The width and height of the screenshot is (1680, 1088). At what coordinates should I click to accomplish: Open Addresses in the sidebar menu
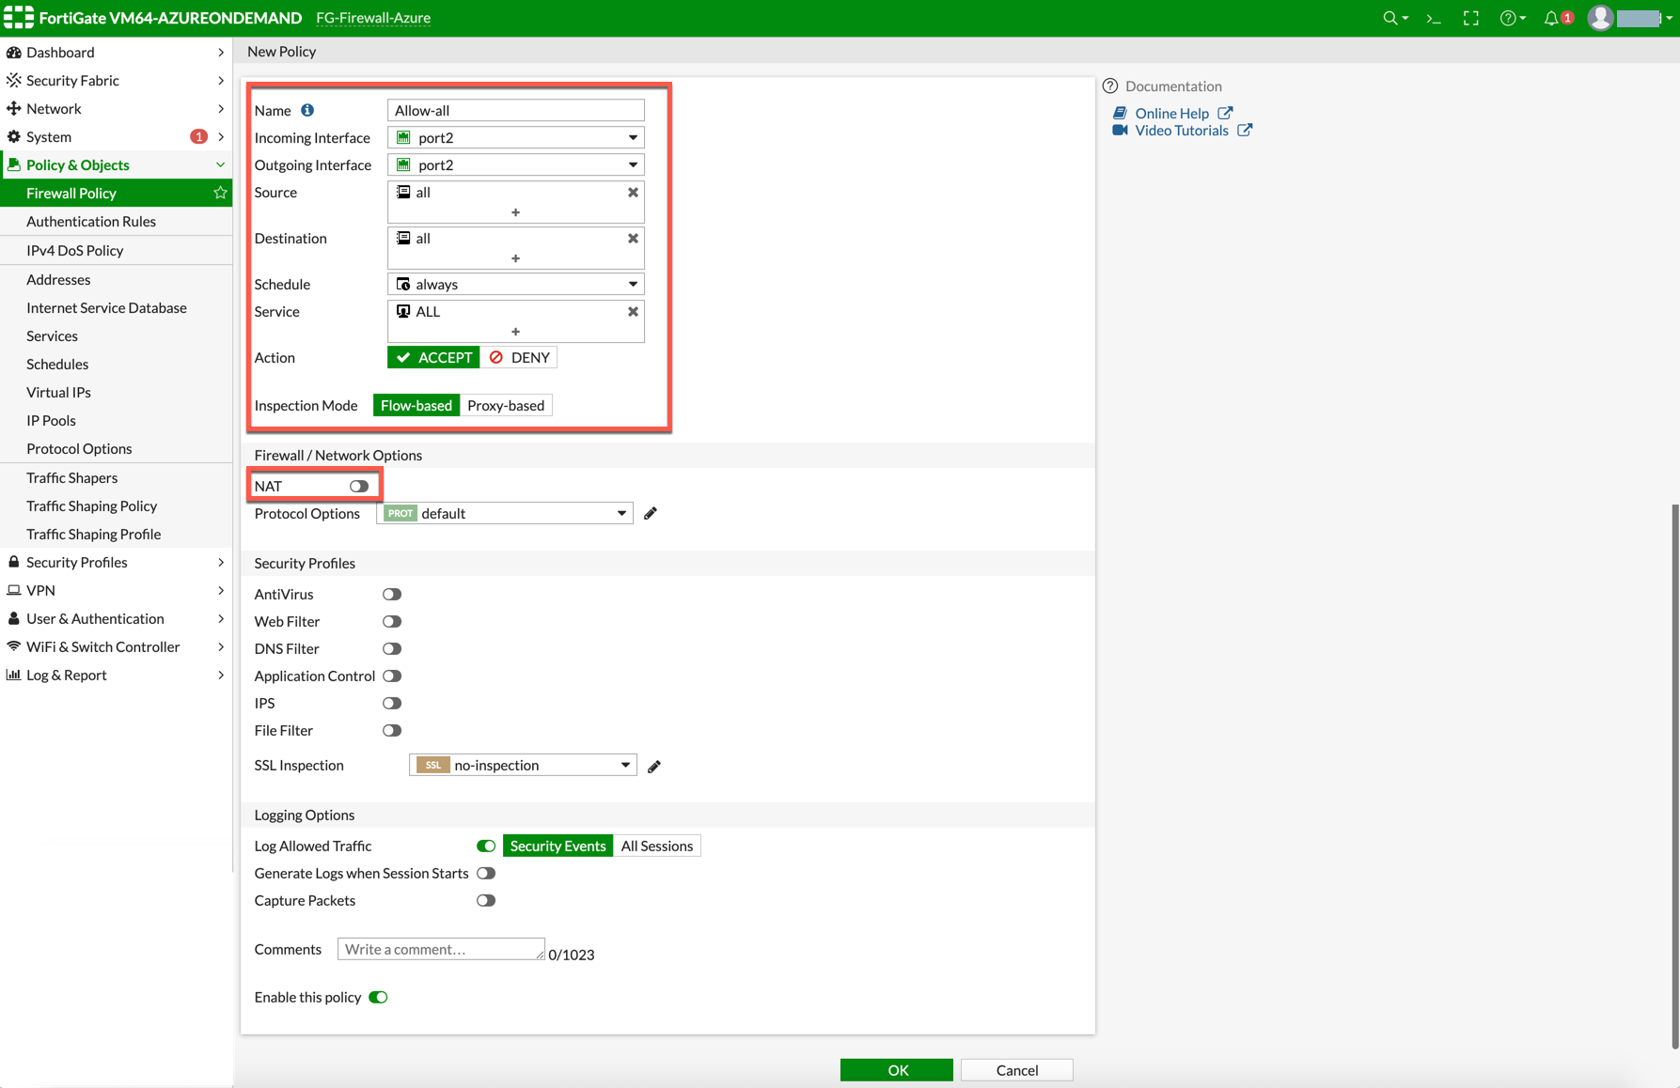[x=58, y=279]
